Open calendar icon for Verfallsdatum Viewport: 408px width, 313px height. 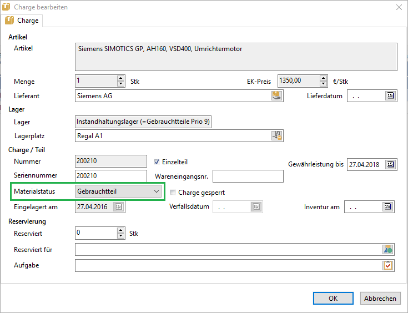(256, 207)
